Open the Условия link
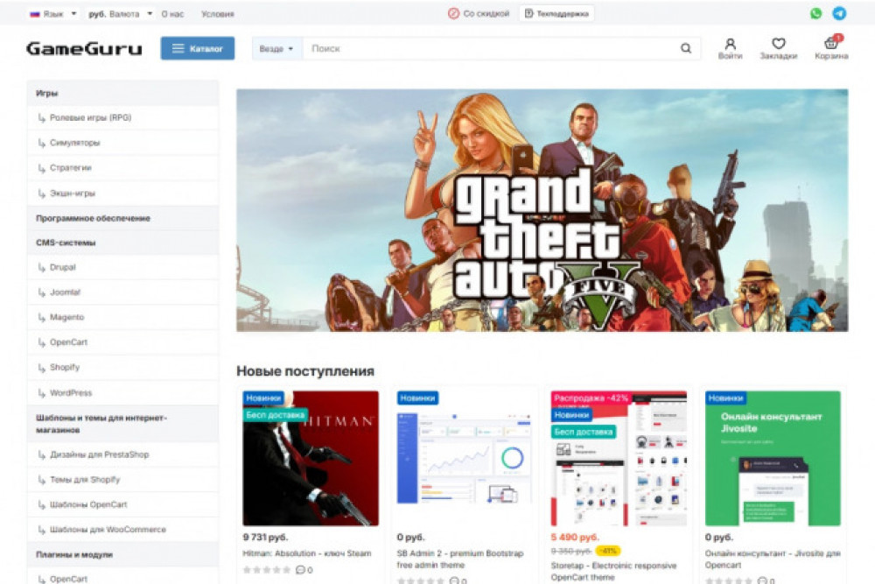Image resolution: width=875 pixels, height=584 pixels. (218, 14)
